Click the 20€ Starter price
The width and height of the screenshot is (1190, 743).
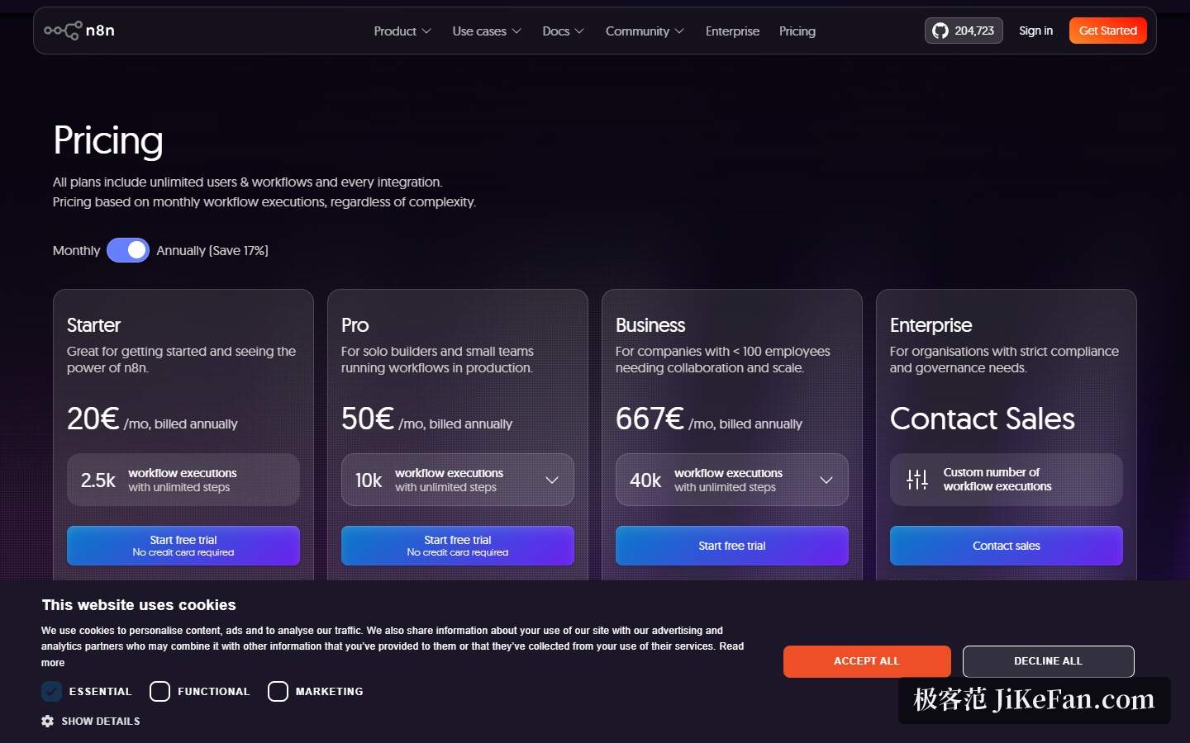click(93, 419)
